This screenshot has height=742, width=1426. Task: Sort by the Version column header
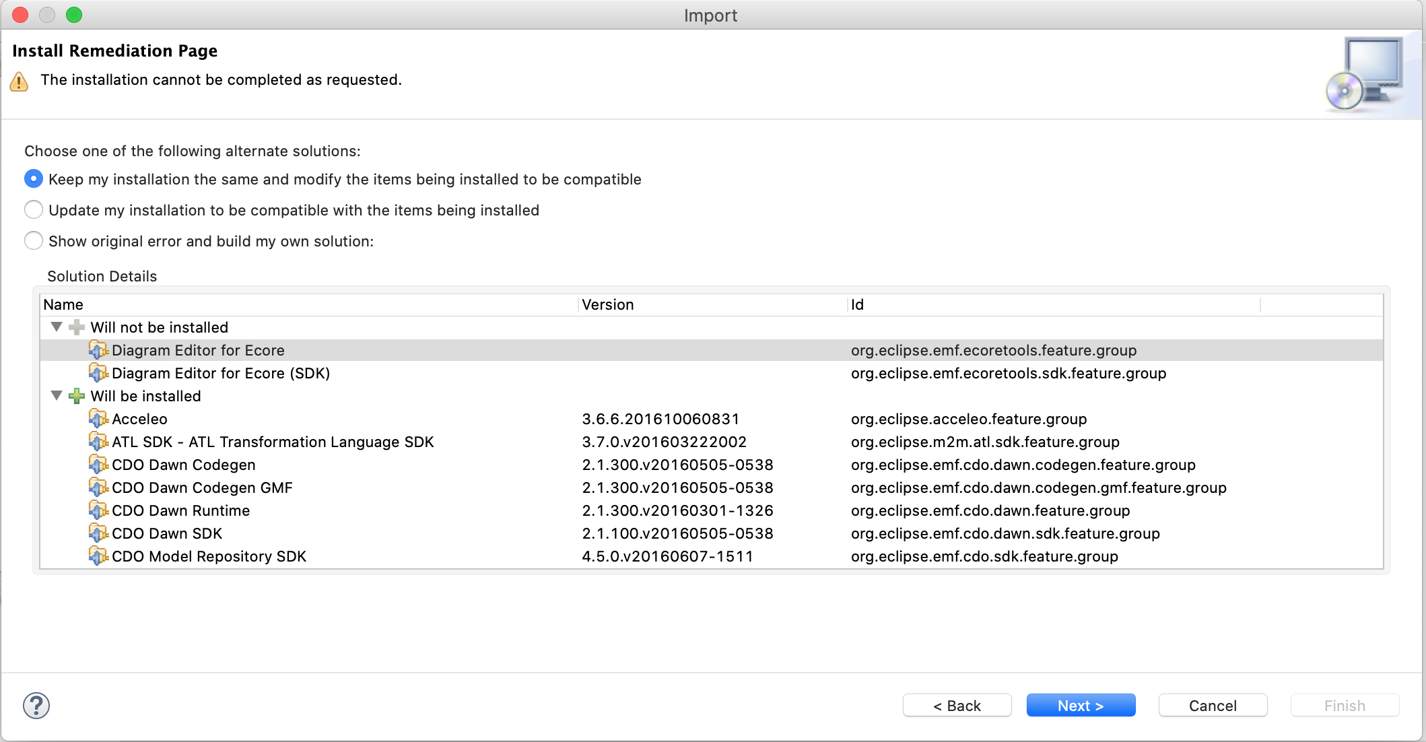(712, 305)
